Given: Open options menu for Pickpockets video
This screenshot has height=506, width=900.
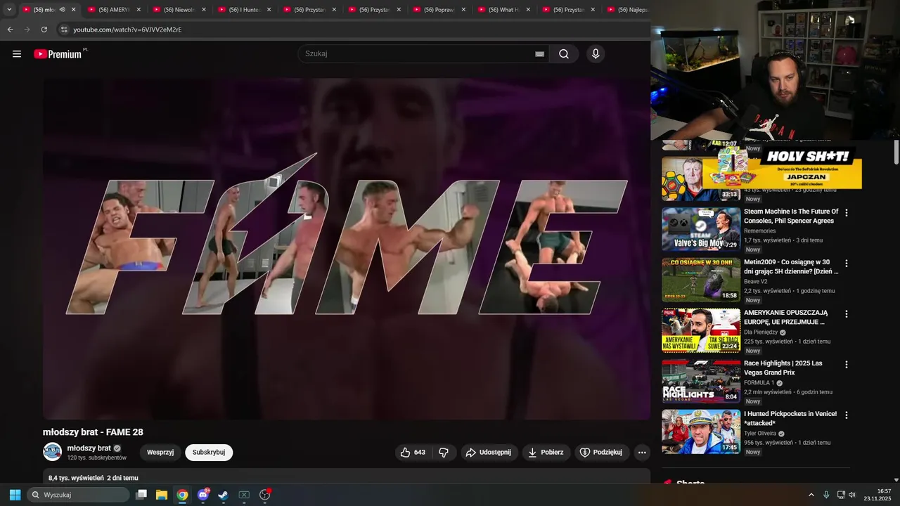Looking at the screenshot, I should point(847,415).
